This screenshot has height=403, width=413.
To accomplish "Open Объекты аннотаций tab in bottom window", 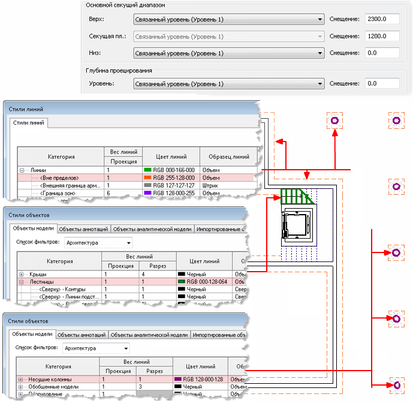I will click(x=82, y=335).
